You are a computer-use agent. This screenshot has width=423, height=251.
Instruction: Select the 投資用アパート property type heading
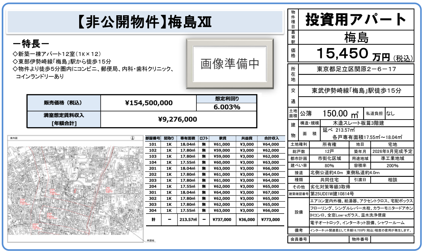point(356,20)
